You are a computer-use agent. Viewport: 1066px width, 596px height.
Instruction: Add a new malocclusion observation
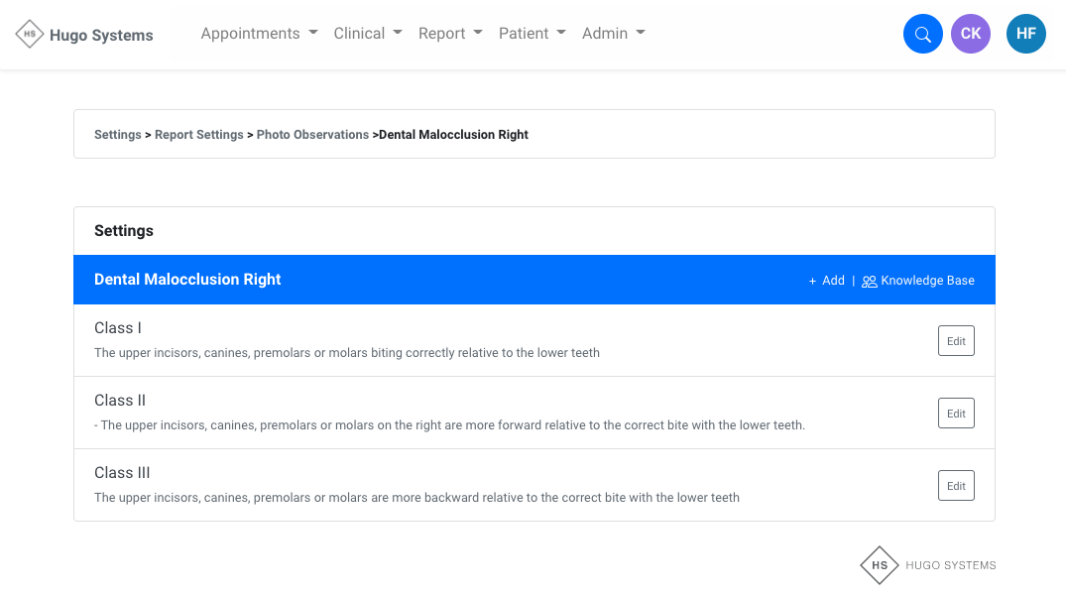tap(826, 281)
